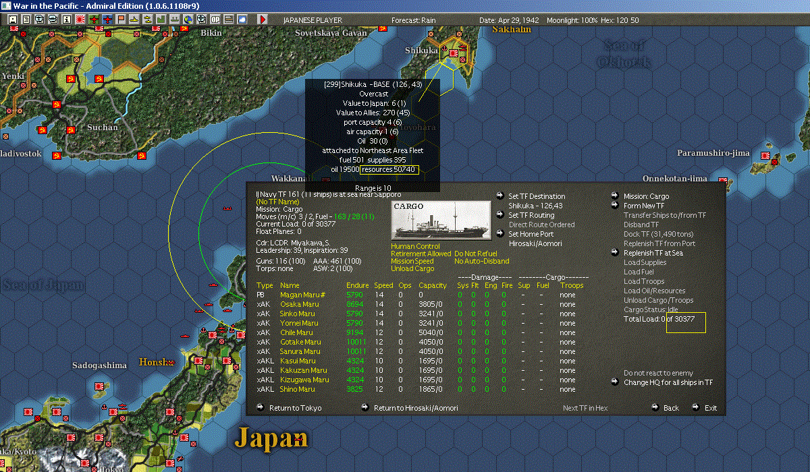Select ship Chile Maru
This screenshot has width=810, height=472.
click(296, 332)
